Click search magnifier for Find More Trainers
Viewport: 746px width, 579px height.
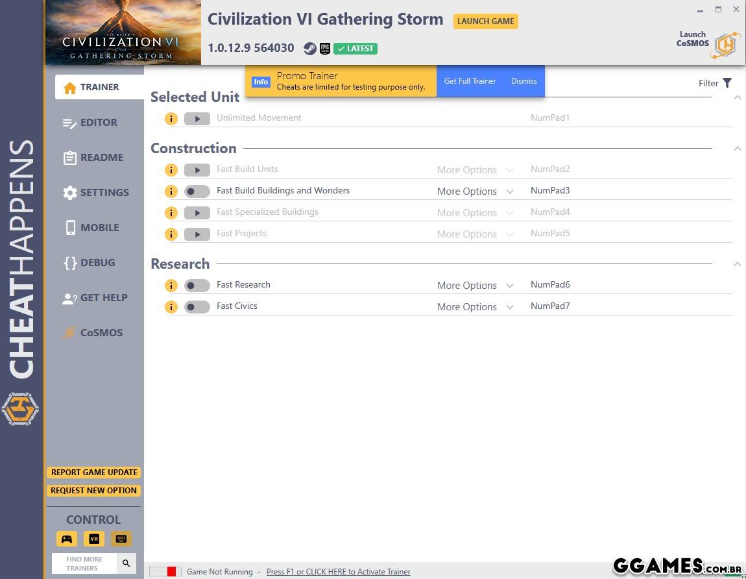pos(126,563)
